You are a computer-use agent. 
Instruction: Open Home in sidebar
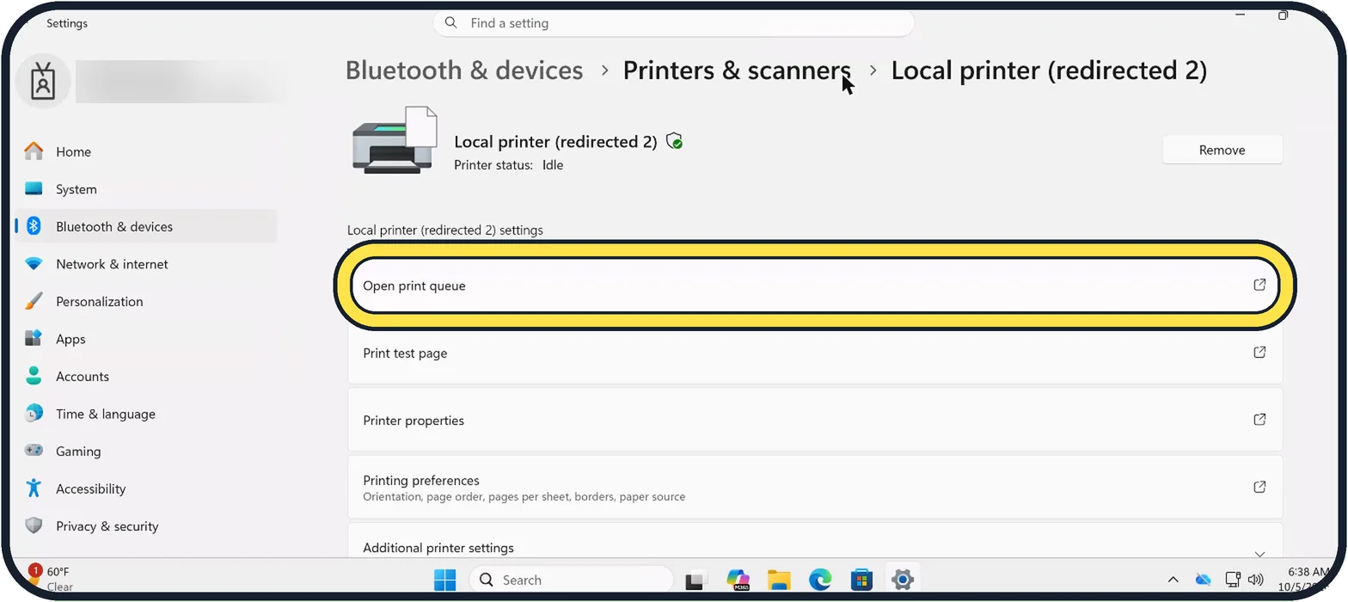146,151
